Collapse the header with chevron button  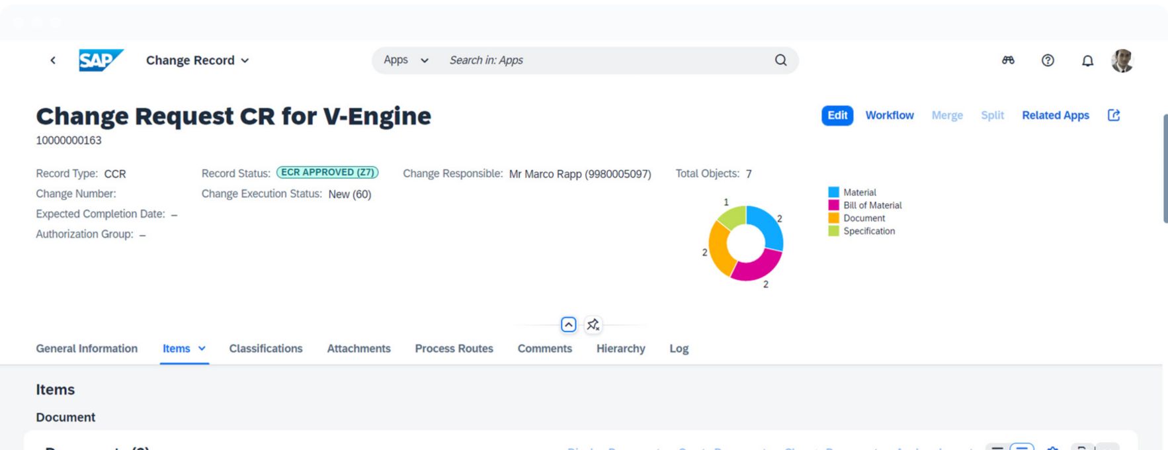(x=568, y=324)
